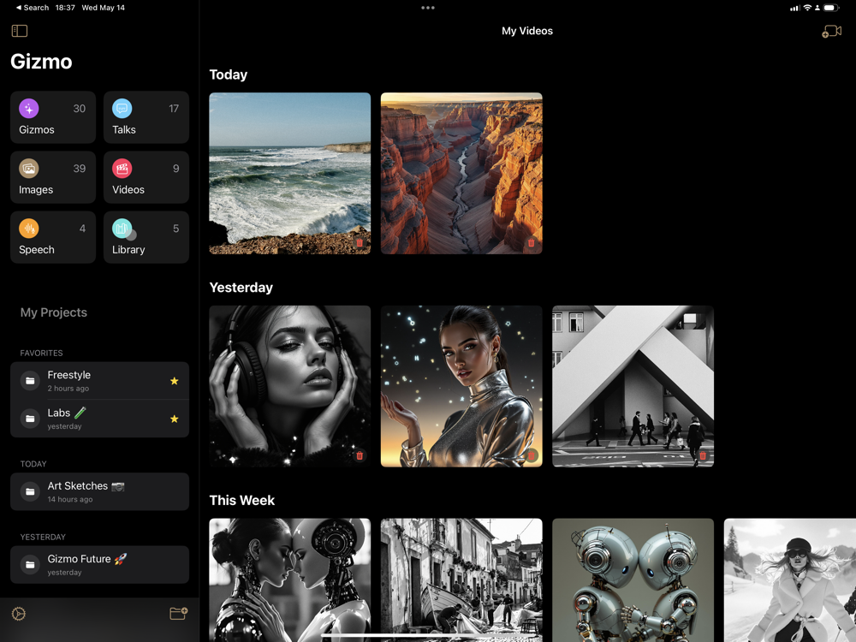856x642 pixels.
Task: Open the Images gallery icon
Action: [x=29, y=168]
